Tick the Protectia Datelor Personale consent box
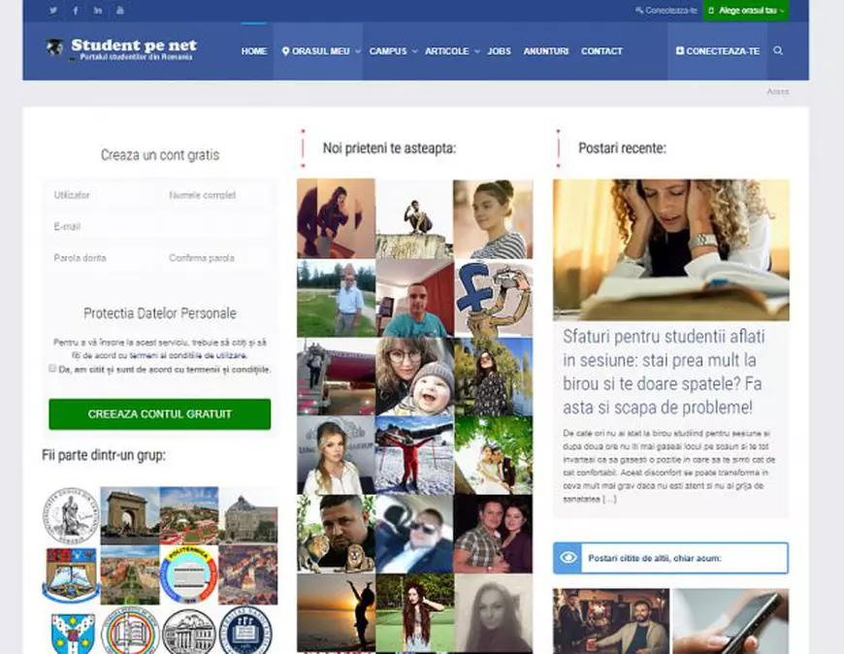This screenshot has width=844, height=654. pyautogui.click(x=51, y=370)
